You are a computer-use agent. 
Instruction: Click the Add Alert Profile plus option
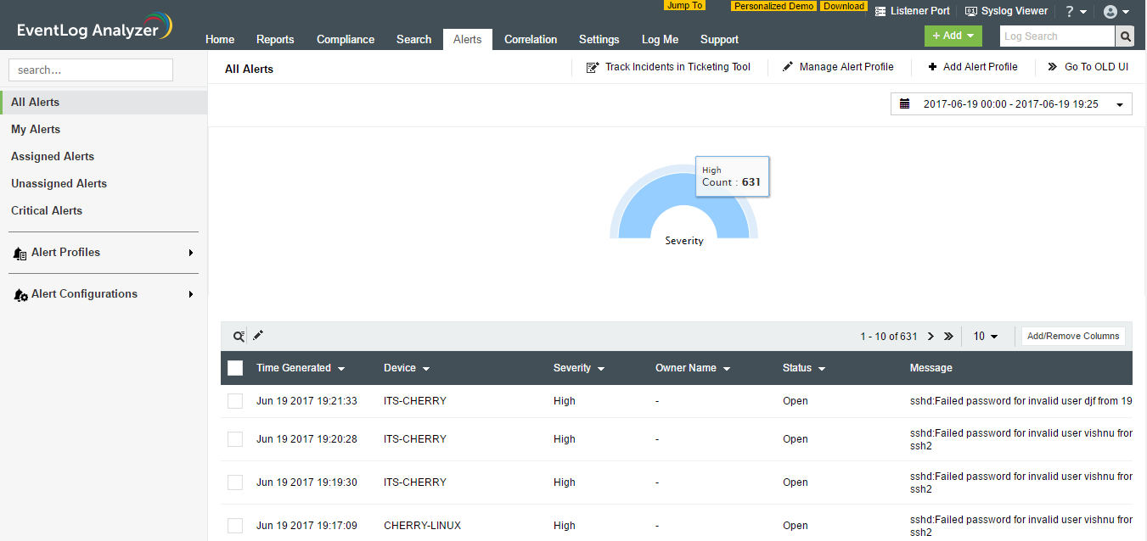973,67
